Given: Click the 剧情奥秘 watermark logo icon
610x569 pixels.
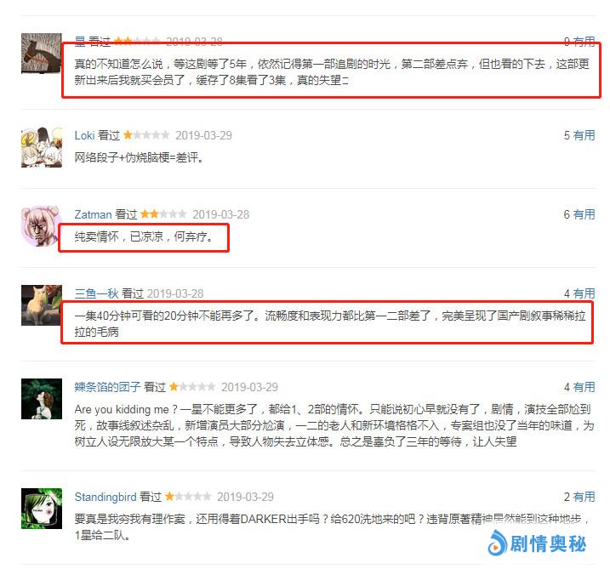Looking at the screenshot, I should click(x=497, y=543).
